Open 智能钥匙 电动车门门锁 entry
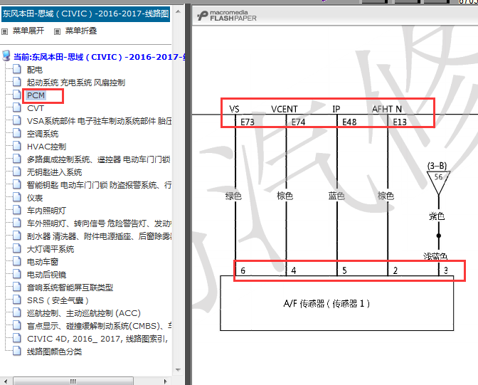Viewport: 478px width, 385px height. [x=99, y=185]
